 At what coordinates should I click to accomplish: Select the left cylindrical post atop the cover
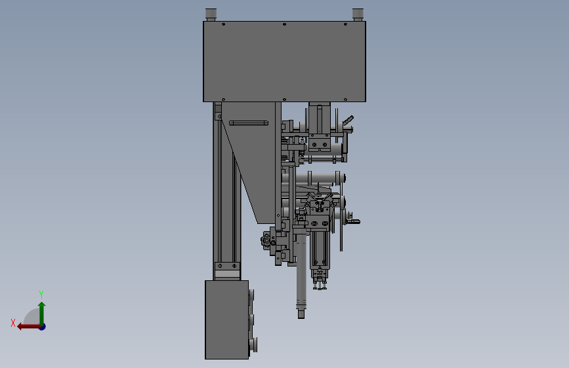(211, 14)
